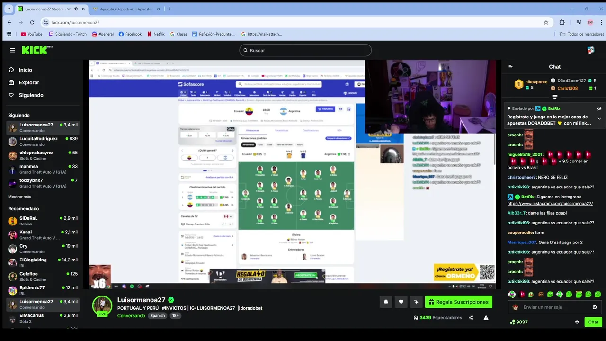Open the user avatar menu in Kick header
606x341 pixels.
coord(591,50)
